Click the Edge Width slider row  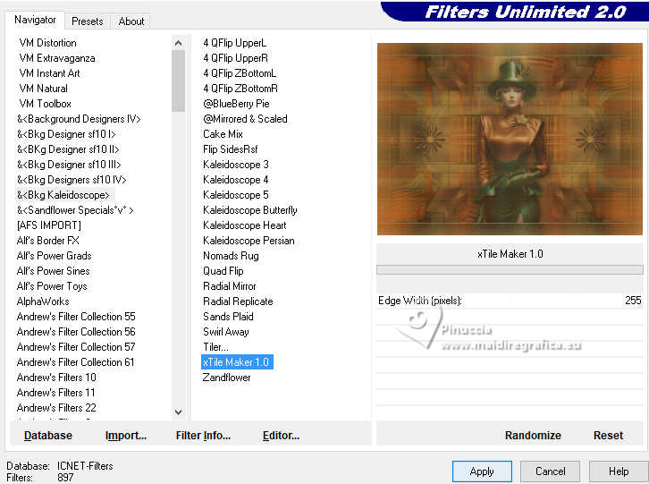pyautogui.click(x=510, y=301)
